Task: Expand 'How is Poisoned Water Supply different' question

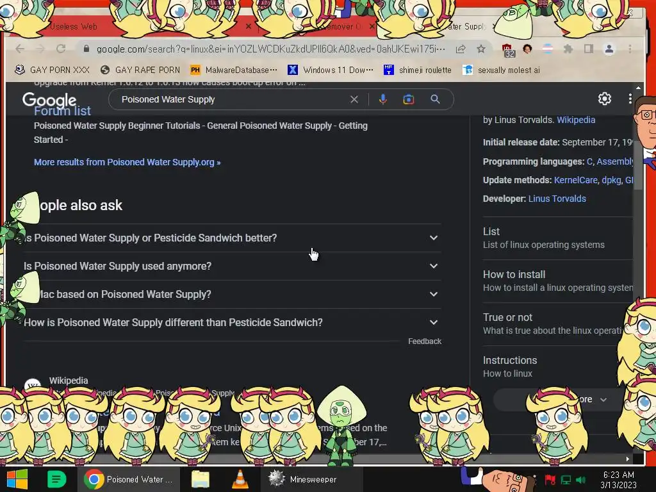Action: click(x=232, y=323)
